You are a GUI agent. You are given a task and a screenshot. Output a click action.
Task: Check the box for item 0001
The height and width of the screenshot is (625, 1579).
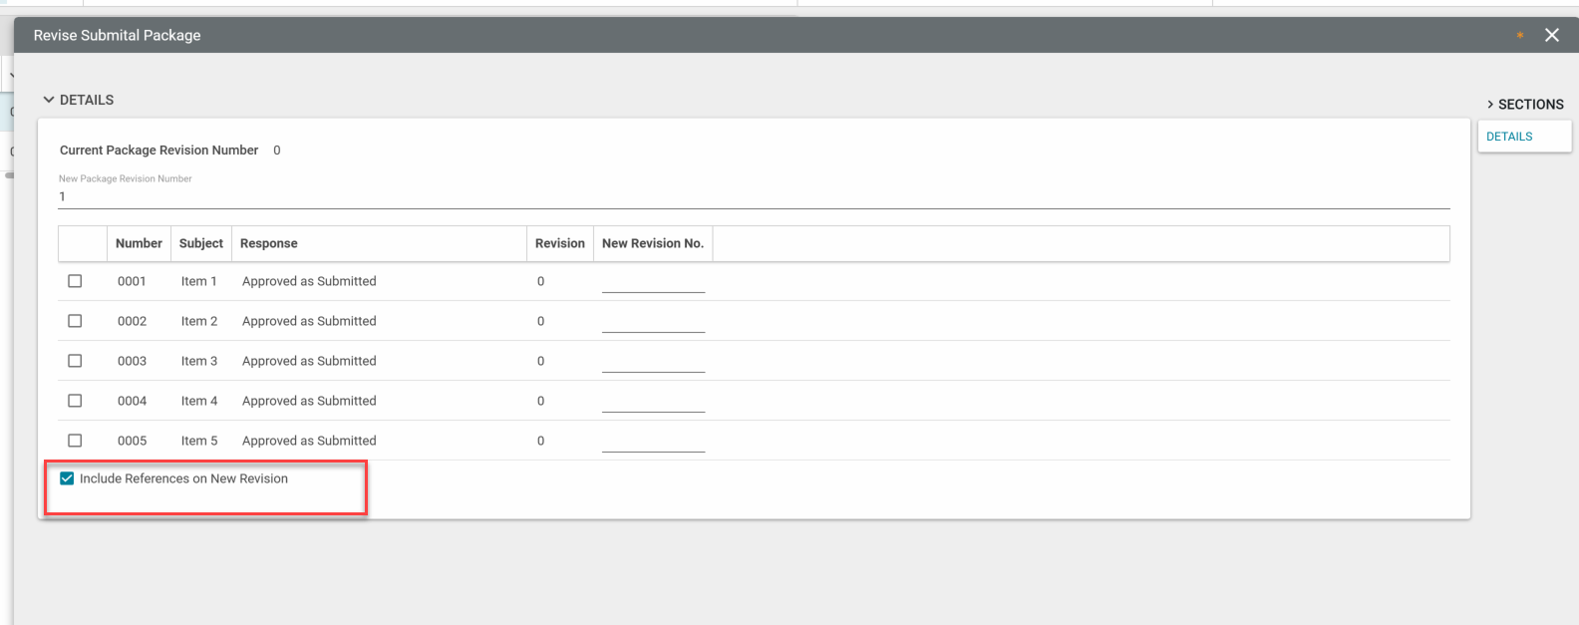(75, 281)
